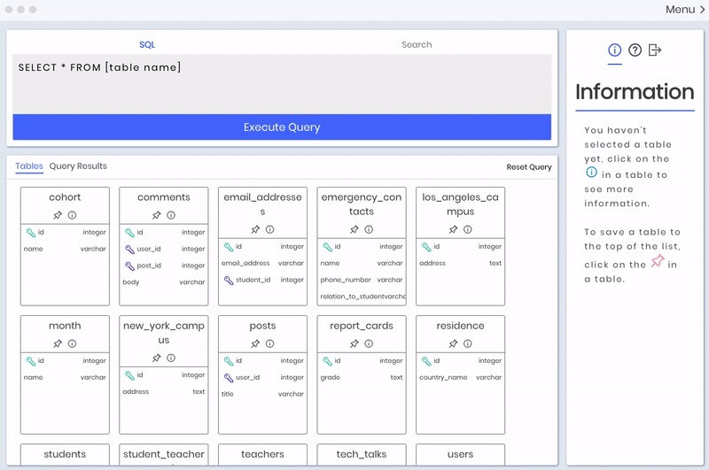Click the name column in month
The width and height of the screenshot is (709, 470).
[x=65, y=377]
